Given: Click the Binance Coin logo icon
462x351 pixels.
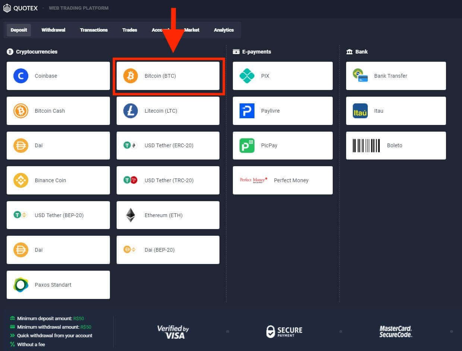Looking at the screenshot, I should tap(21, 180).
